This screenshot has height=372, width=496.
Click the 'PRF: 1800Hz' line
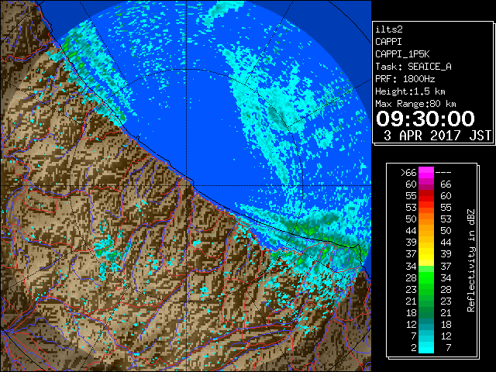[405, 79]
